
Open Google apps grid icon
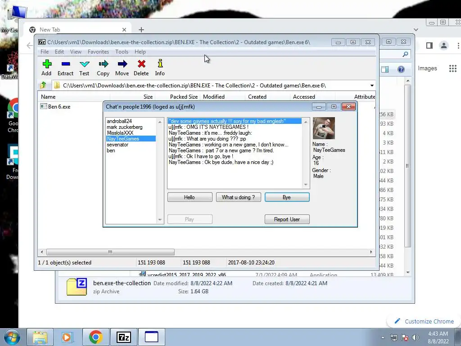tap(453, 68)
